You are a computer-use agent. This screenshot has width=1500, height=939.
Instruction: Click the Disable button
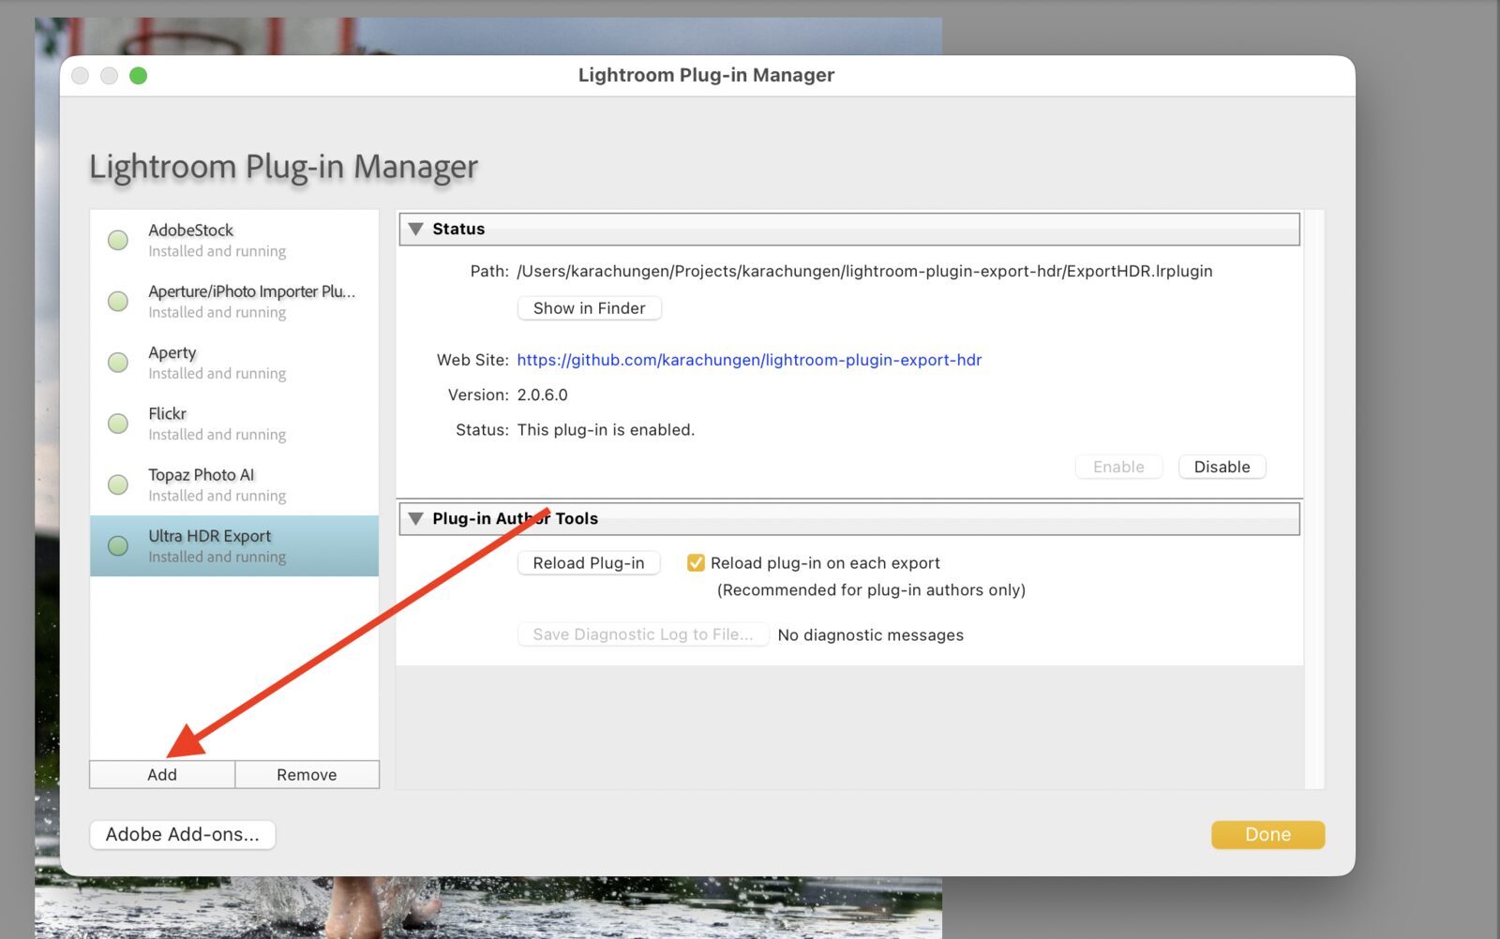1222,467
